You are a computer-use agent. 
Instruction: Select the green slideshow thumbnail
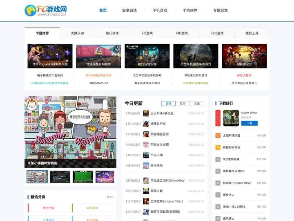coord(83,177)
